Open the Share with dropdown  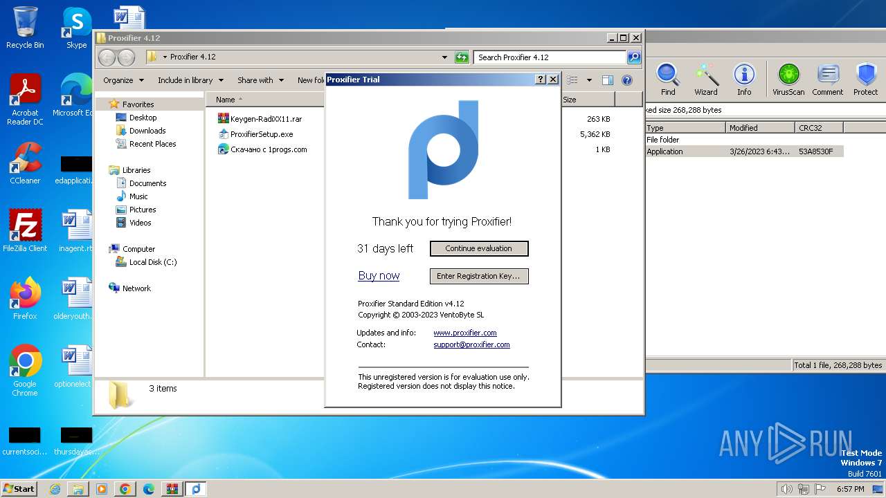pyautogui.click(x=260, y=80)
